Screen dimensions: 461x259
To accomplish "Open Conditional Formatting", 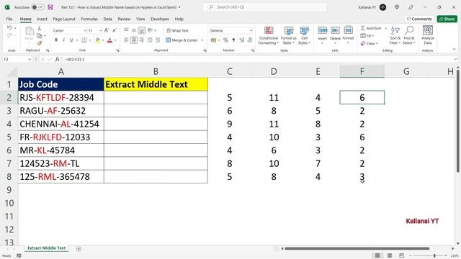I will point(268,35).
